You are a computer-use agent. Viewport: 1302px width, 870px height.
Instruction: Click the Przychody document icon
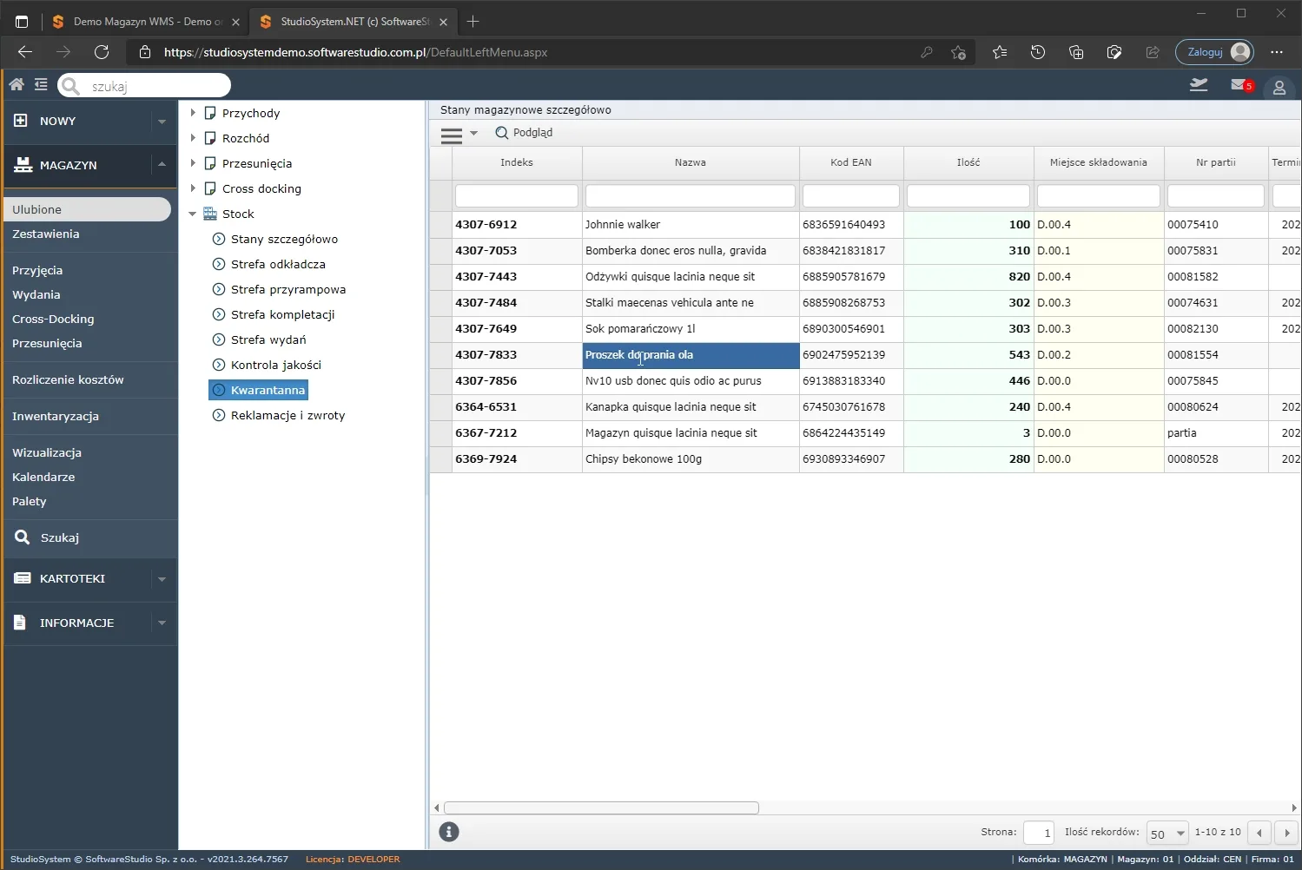210,113
